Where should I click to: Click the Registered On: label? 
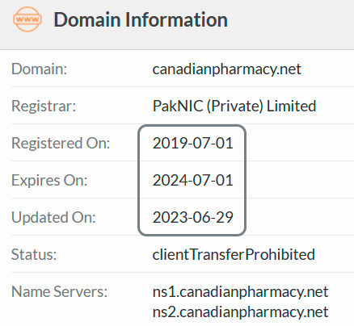(x=61, y=143)
